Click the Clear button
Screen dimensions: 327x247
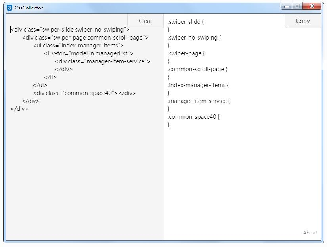[145, 21]
